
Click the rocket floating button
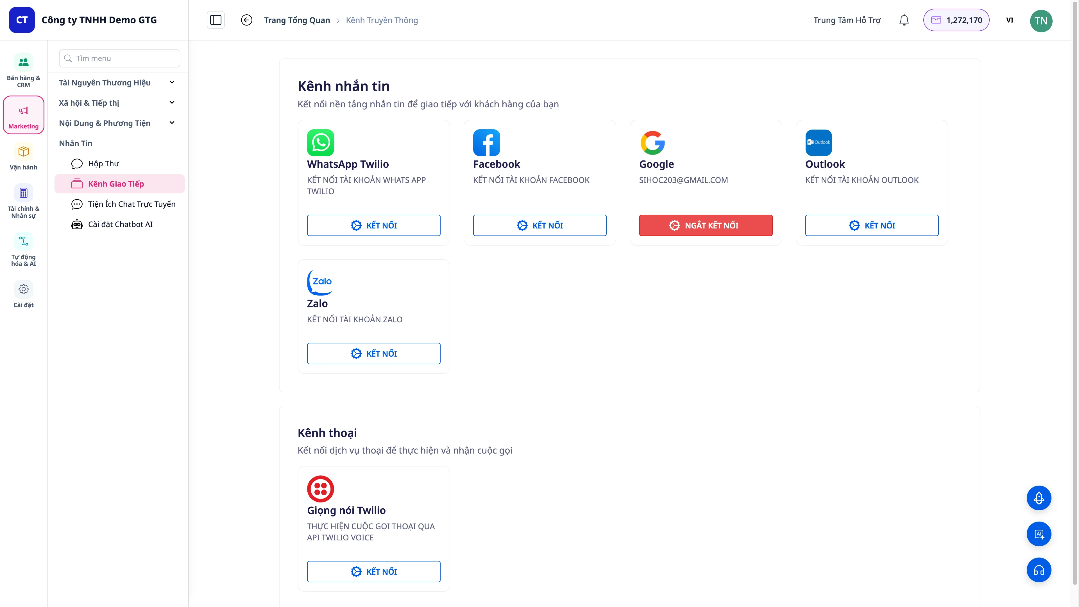point(1039,498)
